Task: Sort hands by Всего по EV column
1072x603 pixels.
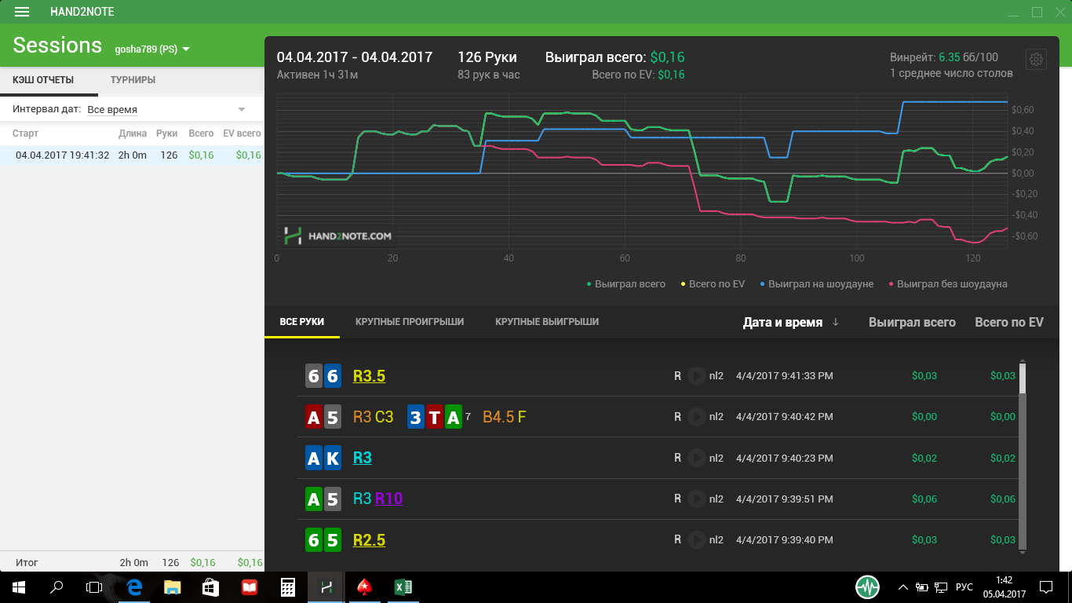Action: click(x=1009, y=322)
